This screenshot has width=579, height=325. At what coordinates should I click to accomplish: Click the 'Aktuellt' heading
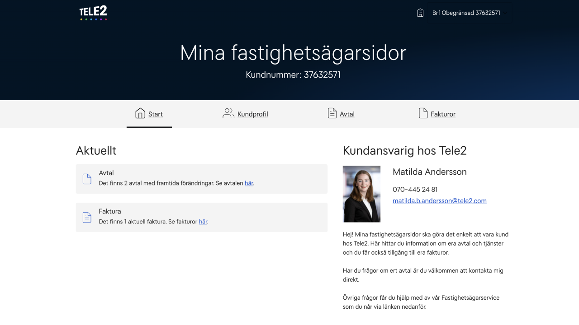[96, 151]
